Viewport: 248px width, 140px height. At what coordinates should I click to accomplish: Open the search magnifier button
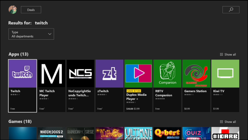point(231,10)
